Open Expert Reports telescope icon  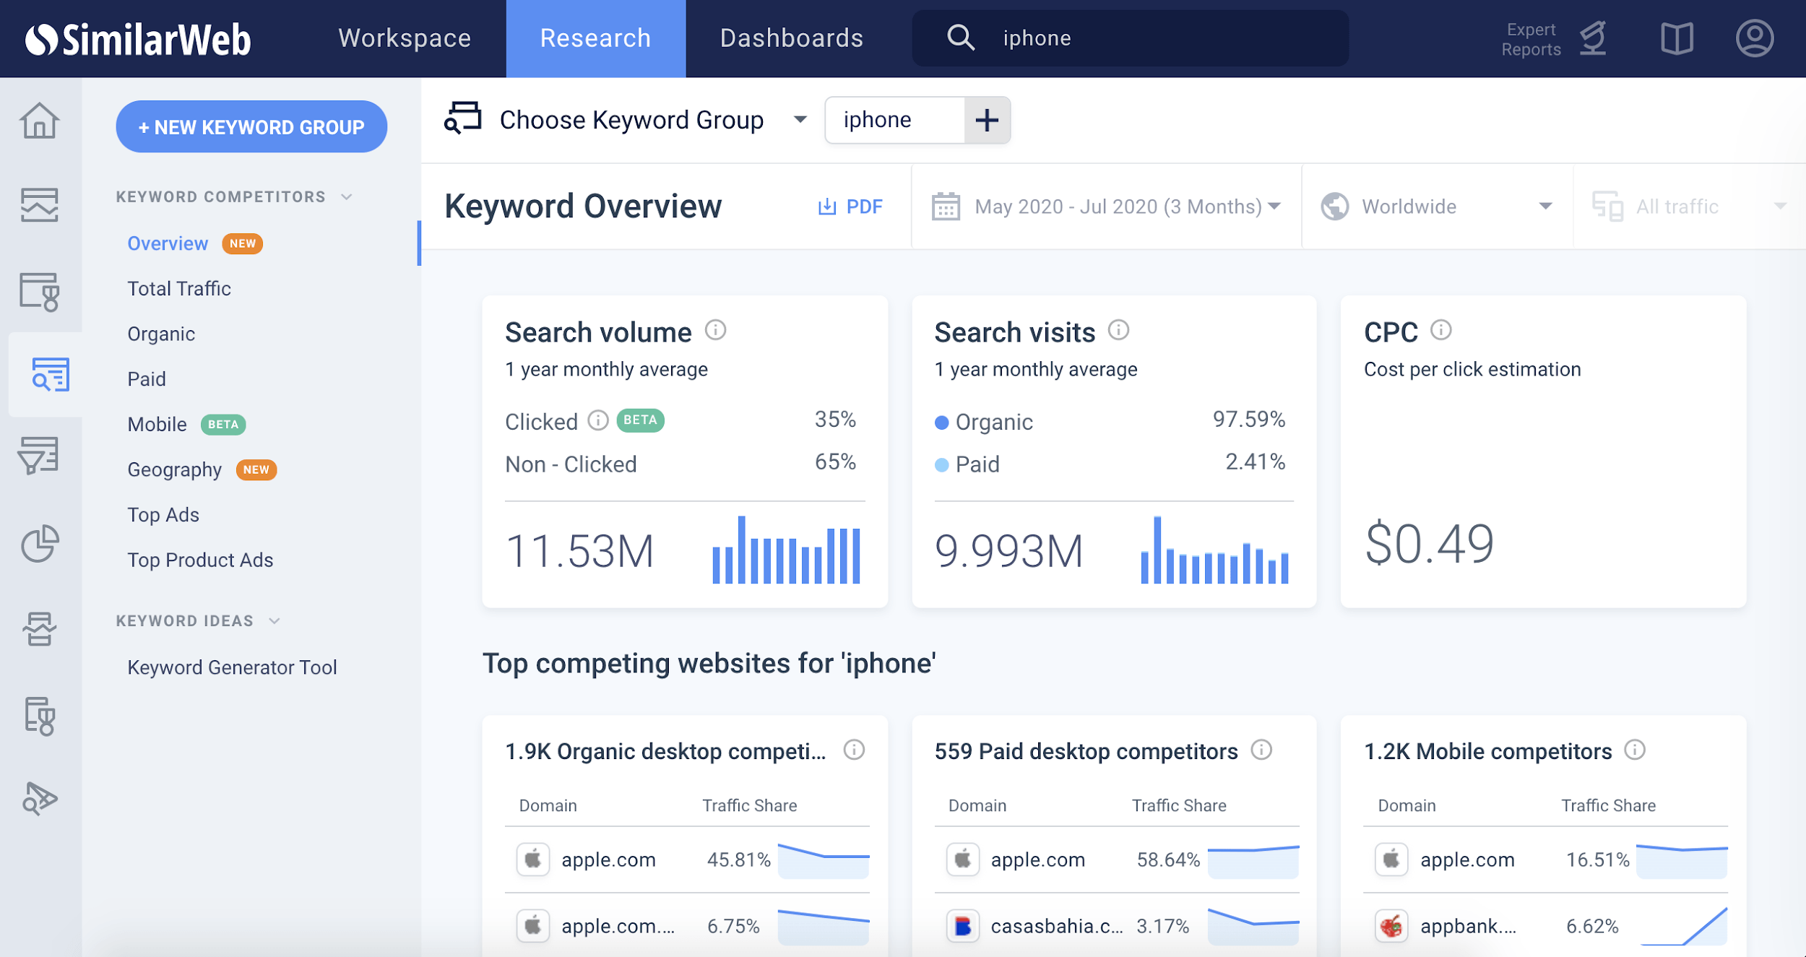point(1593,38)
